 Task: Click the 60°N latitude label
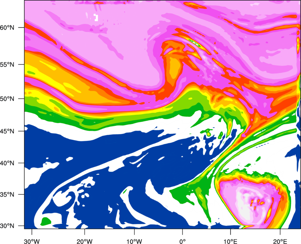(7, 27)
